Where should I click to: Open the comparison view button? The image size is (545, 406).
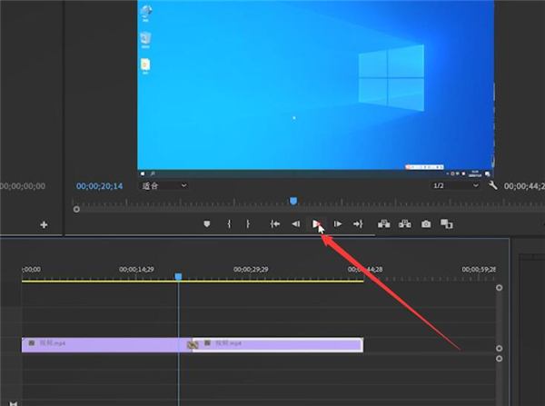coord(446,223)
